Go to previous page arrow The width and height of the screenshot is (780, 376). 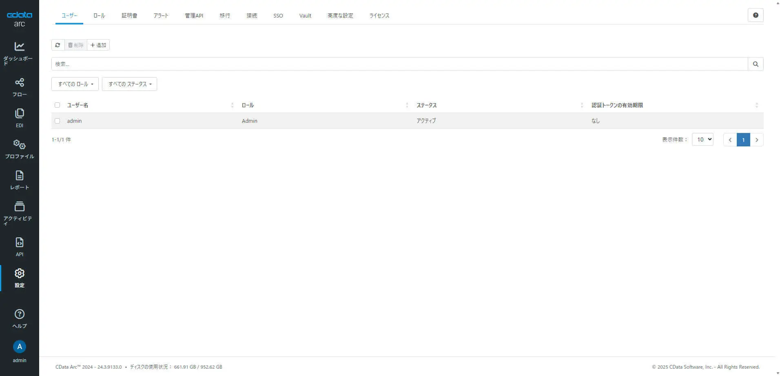(730, 140)
